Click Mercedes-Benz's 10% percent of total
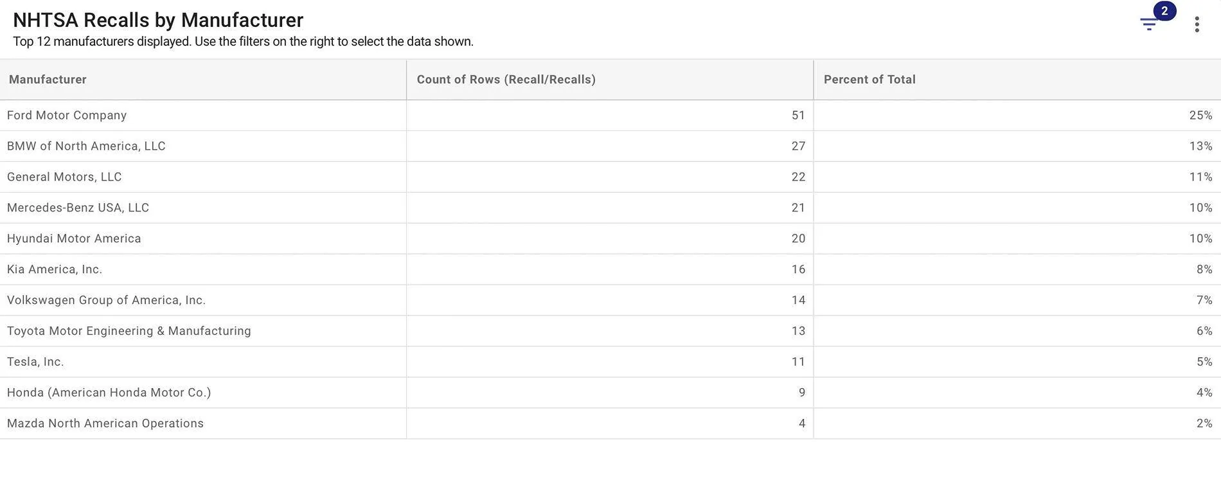The height and width of the screenshot is (480, 1221). coord(1200,208)
